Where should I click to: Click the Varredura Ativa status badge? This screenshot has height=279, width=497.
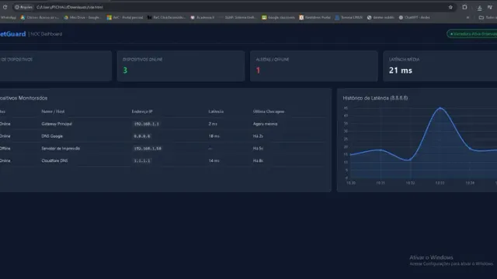[472, 34]
